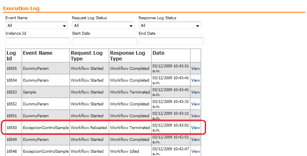
Task: Click ExcepcionControlSample in row 18548
Action: [x=46, y=152]
